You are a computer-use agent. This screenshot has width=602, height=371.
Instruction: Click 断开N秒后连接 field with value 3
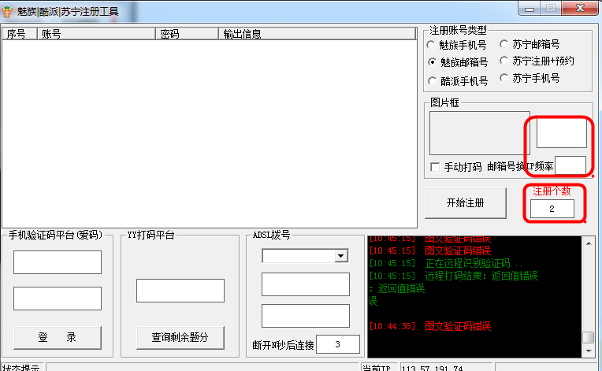click(338, 344)
